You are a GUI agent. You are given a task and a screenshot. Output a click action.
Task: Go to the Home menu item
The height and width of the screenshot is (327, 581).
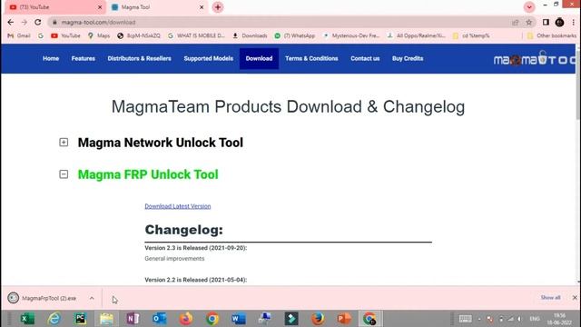[x=51, y=58]
